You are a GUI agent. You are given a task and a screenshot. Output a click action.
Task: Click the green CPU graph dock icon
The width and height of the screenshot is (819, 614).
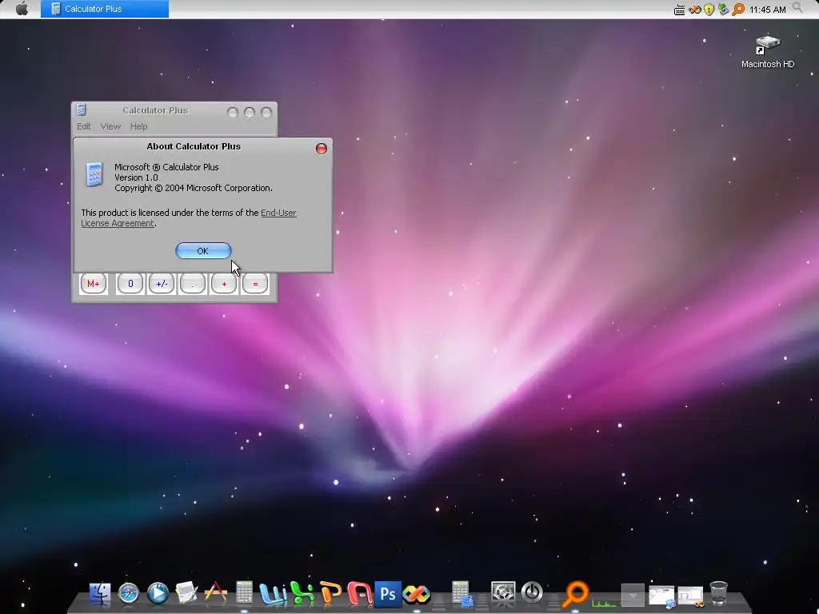604,602
